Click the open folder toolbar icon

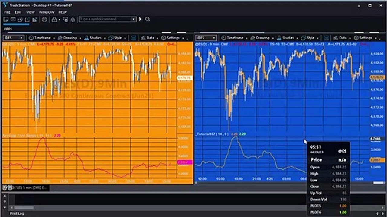(x=20, y=20)
